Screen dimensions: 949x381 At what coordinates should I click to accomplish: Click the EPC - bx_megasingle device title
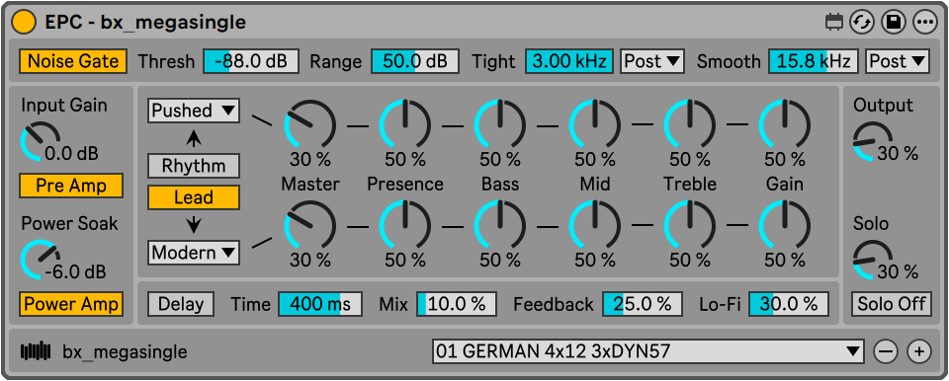145,23
